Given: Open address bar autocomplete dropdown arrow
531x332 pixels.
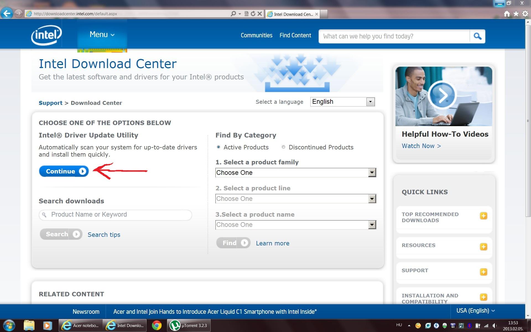Looking at the screenshot, I should [240, 14].
